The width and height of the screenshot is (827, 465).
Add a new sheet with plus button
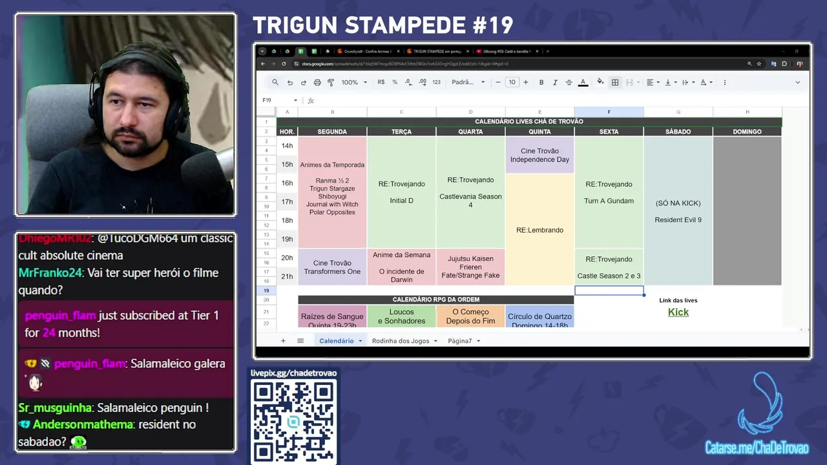(282, 340)
